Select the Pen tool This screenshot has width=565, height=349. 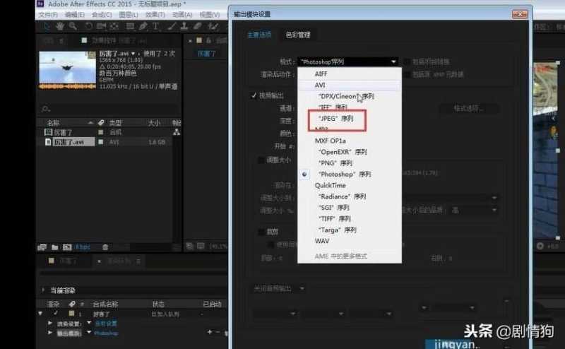click(143, 26)
